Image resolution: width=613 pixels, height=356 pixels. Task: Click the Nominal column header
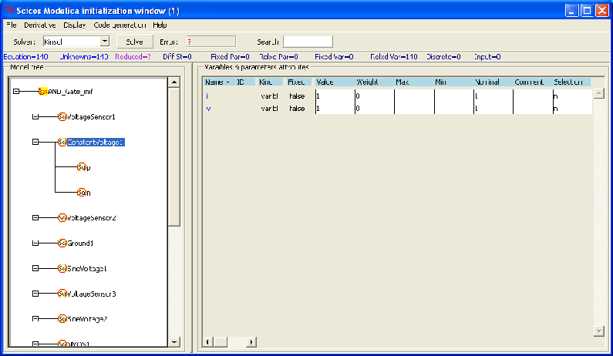pos(493,82)
